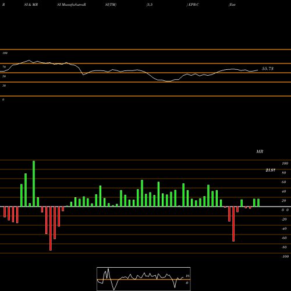Click the "EPR-C" symbol text in header
291x291 pixels.
pos(193,5)
